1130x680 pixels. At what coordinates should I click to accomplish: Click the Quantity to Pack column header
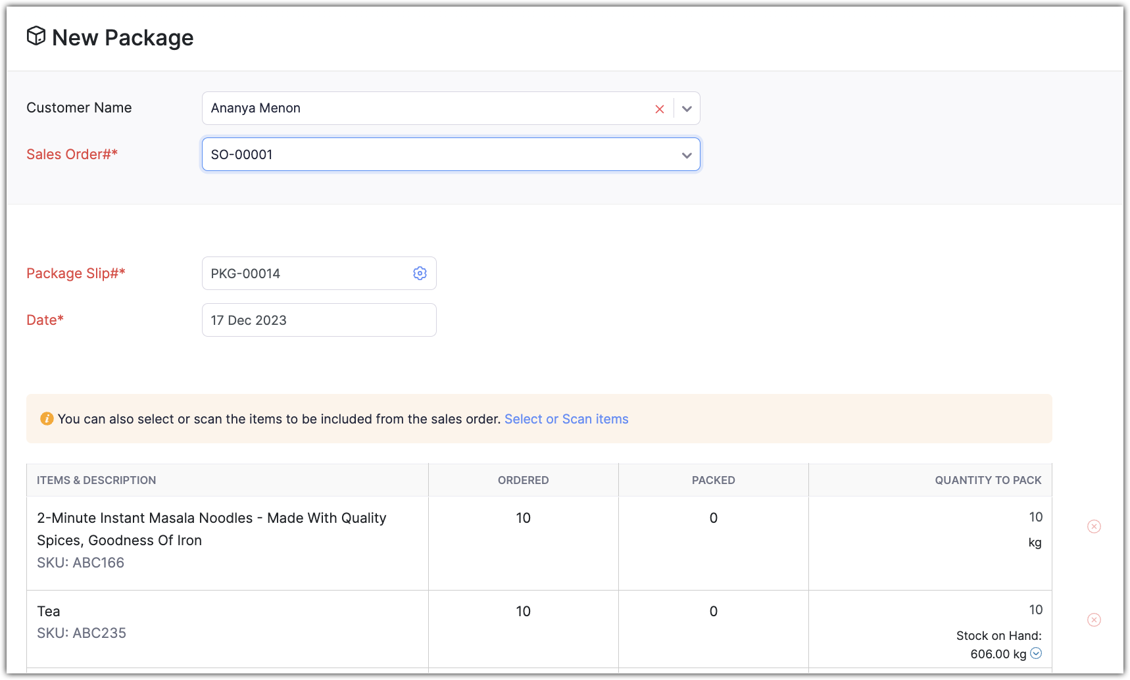coord(988,480)
